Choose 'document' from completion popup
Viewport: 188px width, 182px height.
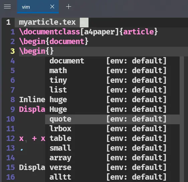pyautogui.click(x=112, y=61)
